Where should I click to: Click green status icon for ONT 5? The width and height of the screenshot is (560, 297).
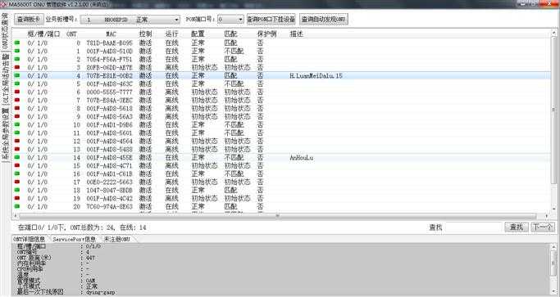tap(16, 83)
